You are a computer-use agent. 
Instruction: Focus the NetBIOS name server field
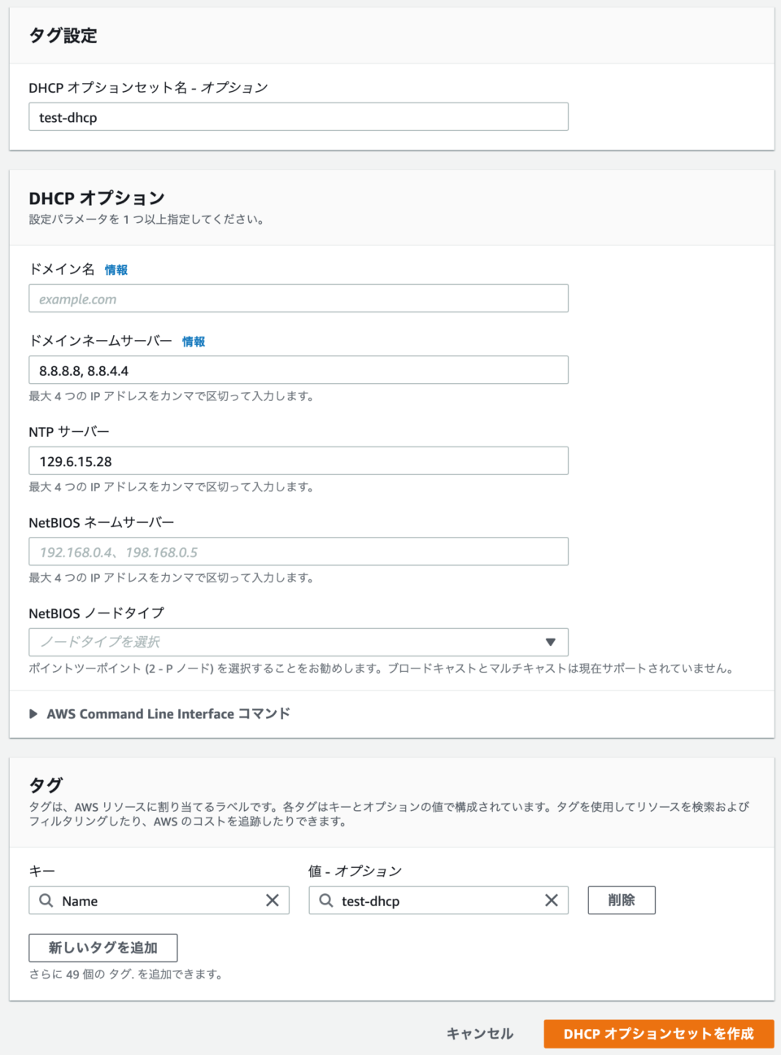click(x=299, y=551)
